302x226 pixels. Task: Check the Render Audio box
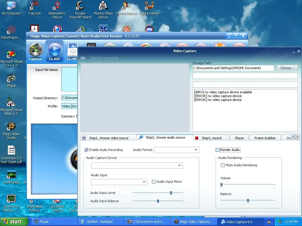(x=217, y=150)
